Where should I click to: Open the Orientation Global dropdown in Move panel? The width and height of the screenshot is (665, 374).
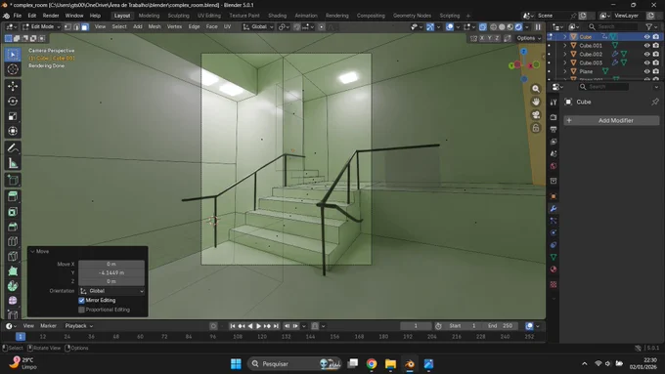coord(111,291)
